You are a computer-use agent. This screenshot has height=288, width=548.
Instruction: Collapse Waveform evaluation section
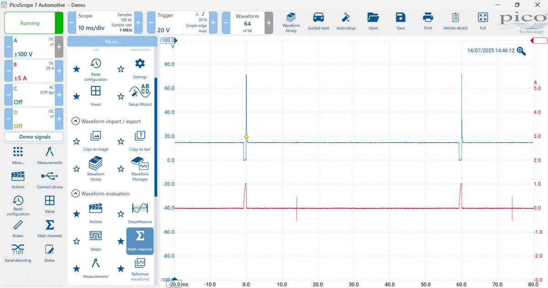[75, 194]
